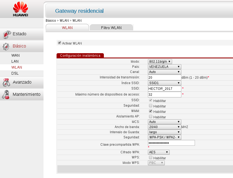Click the Huawei logo
This screenshot has height=178, width=233.
[x=21, y=9]
